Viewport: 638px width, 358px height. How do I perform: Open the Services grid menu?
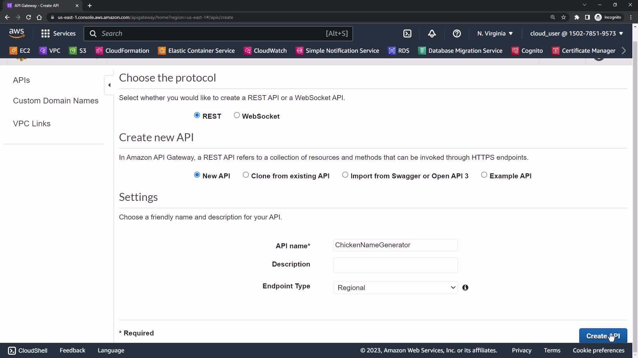pyautogui.click(x=58, y=33)
